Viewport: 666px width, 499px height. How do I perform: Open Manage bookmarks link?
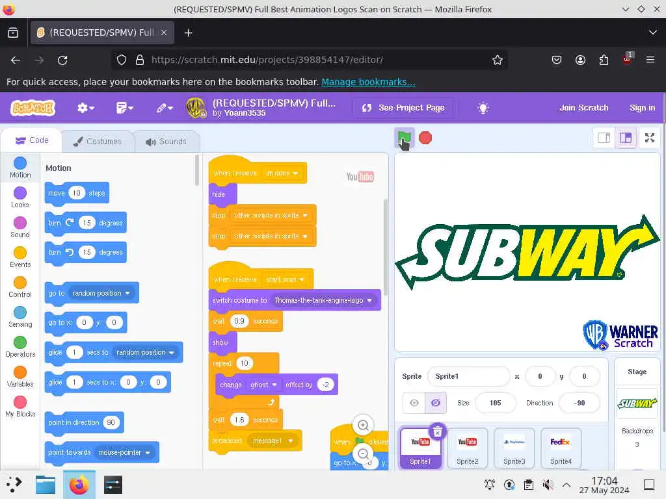coord(368,82)
